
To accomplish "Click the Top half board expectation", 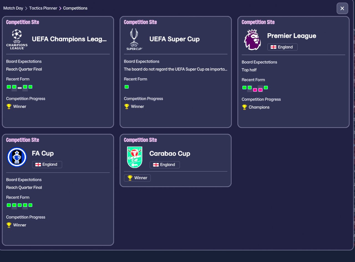I will point(249,70).
